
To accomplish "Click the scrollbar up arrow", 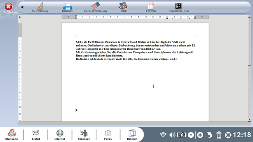I will point(249,16).
